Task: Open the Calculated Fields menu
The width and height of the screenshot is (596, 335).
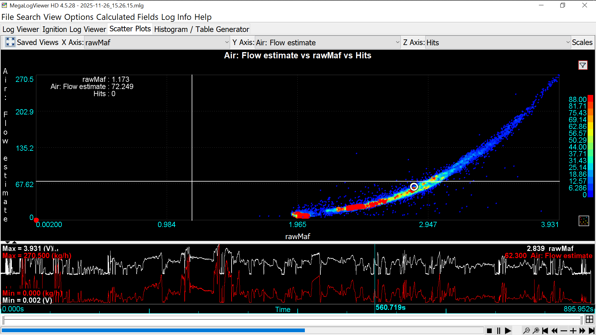Action: click(x=127, y=17)
